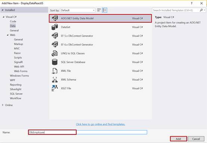Click the ADO.NET Entity Data Model label
The image size is (207, 143).
coord(77,18)
